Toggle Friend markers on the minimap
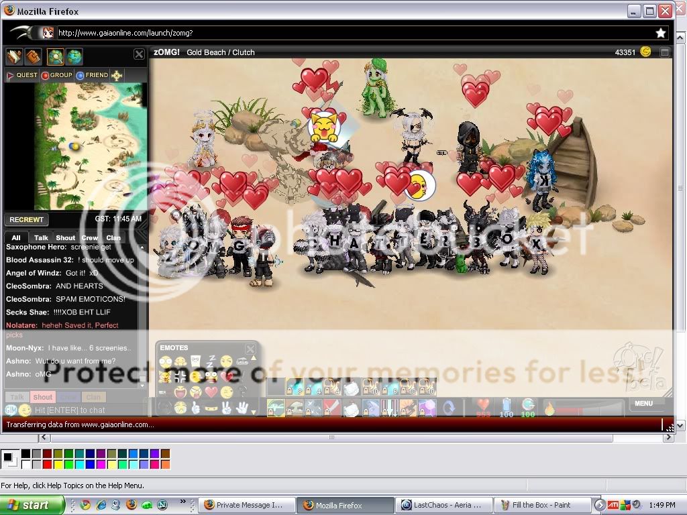Image resolution: width=687 pixels, height=515 pixels. pyautogui.click(x=92, y=75)
